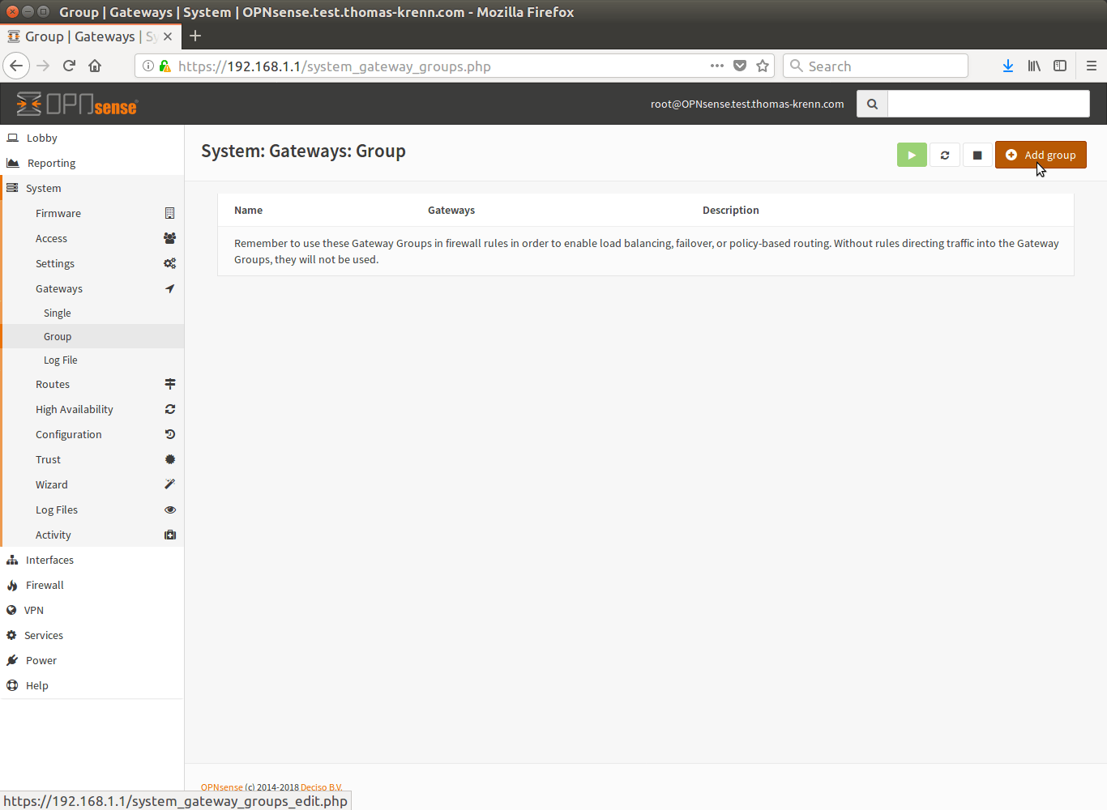Click the Firefox downloads arrow icon
The width and height of the screenshot is (1107, 810).
point(1007,66)
